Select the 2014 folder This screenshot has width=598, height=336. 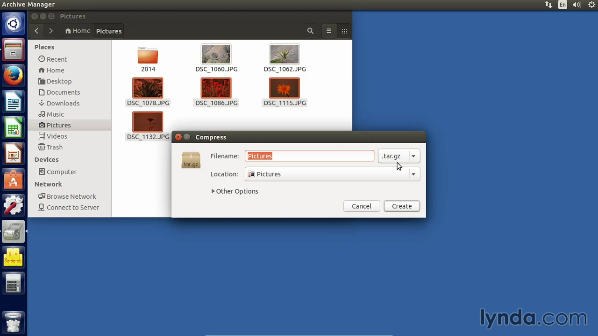pyautogui.click(x=148, y=59)
